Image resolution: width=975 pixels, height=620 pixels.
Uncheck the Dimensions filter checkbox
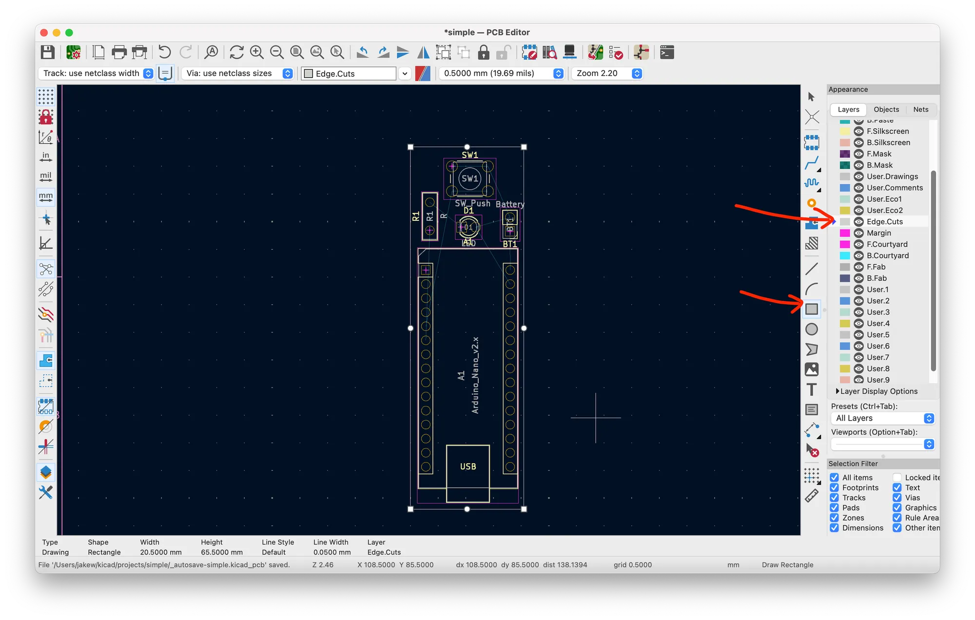pyautogui.click(x=834, y=528)
